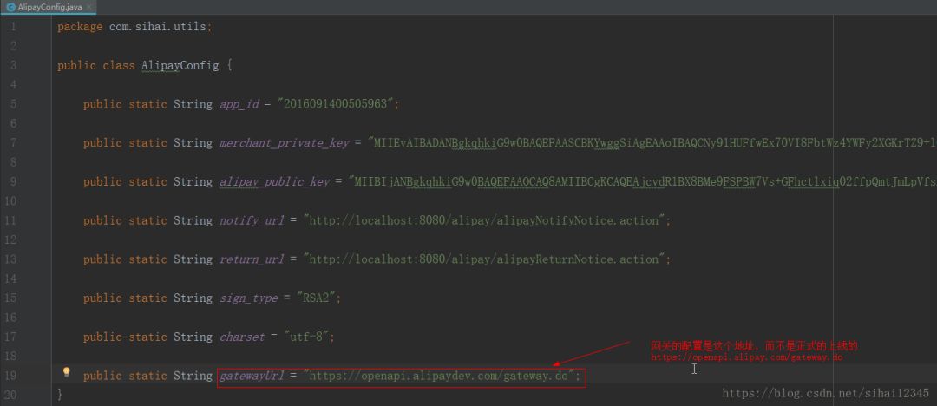Click the "utf-8" charset value
Screen dimensions: 937x406
click(x=306, y=337)
